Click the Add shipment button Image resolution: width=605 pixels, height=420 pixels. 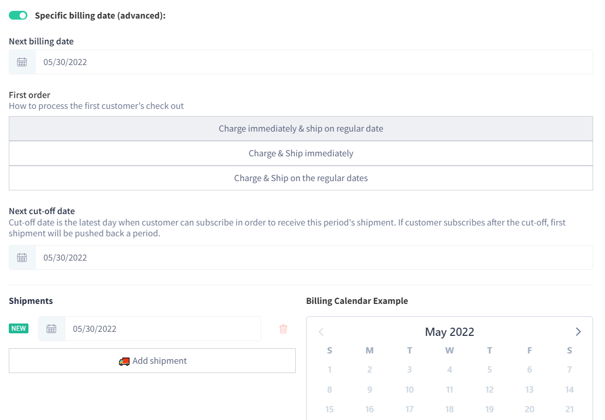coord(153,361)
